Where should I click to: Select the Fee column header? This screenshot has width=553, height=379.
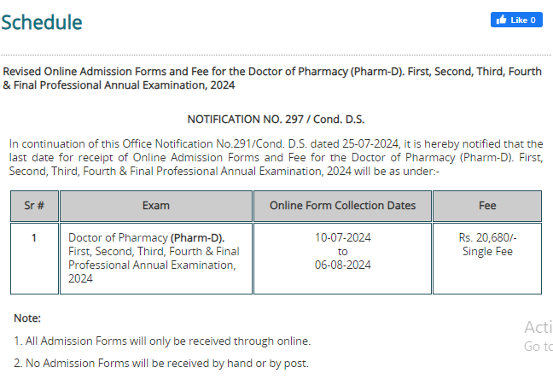tap(487, 206)
